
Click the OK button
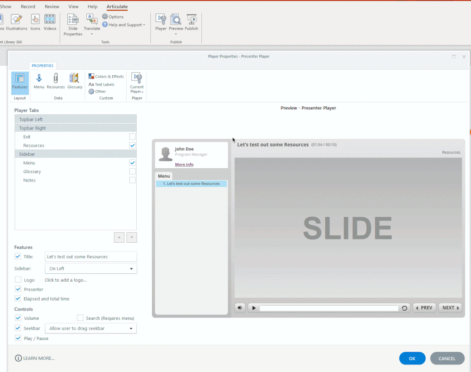412,358
